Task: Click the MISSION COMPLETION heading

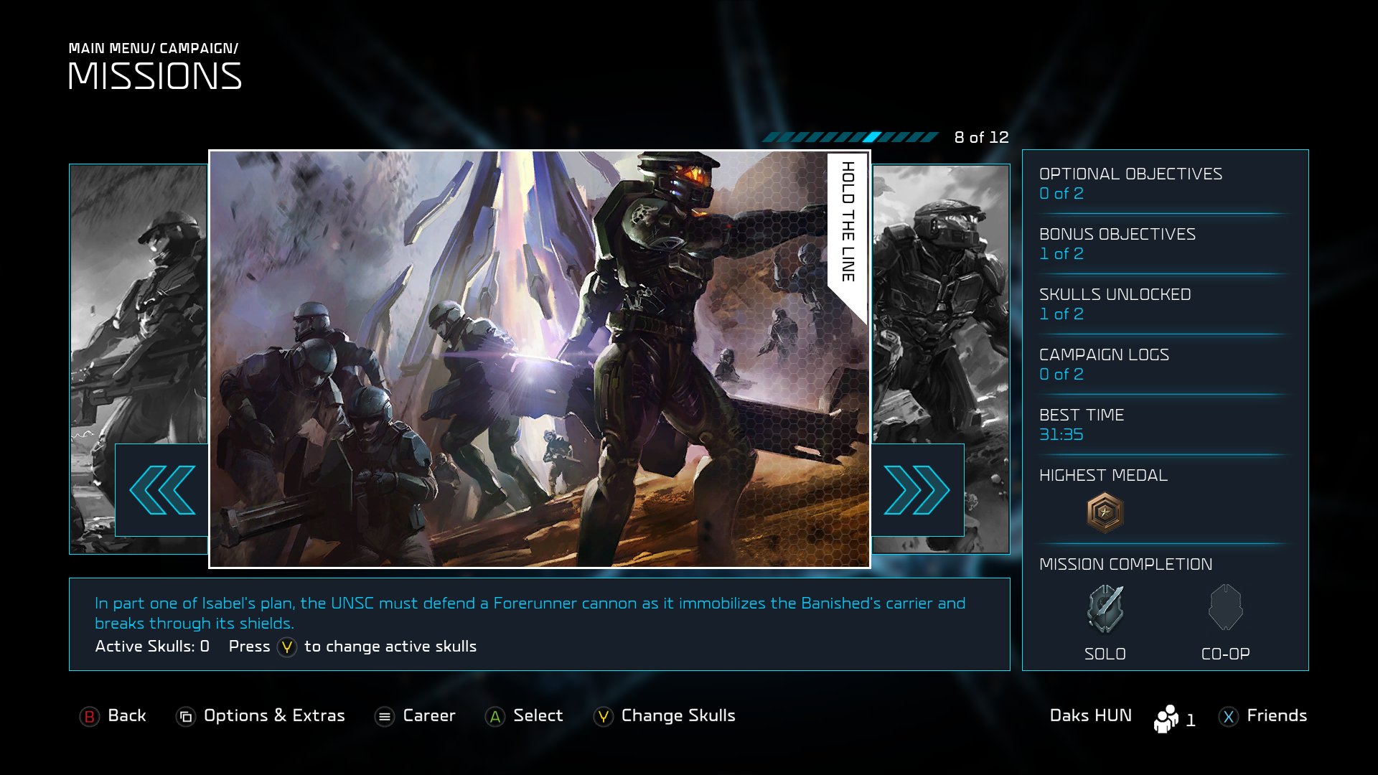Action: [x=1125, y=564]
